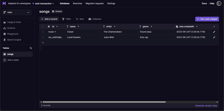
Task: Edit the Lucid Dreams record with the pencil icon
Action: 214,37
